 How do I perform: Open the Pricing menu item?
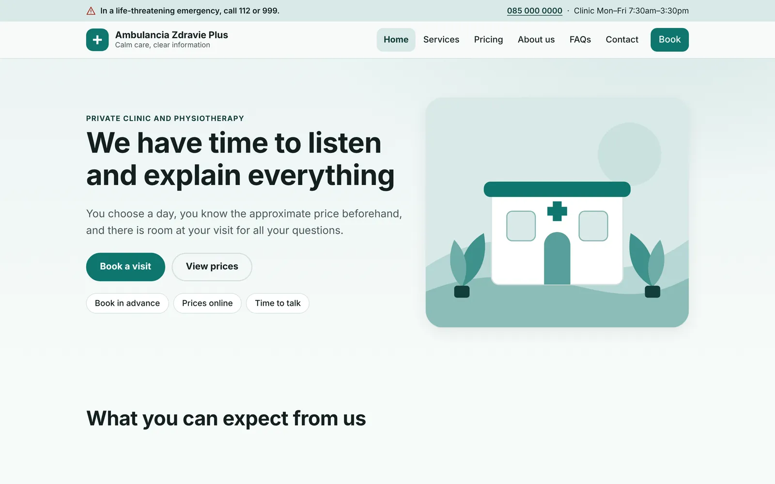(x=488, y=40)
